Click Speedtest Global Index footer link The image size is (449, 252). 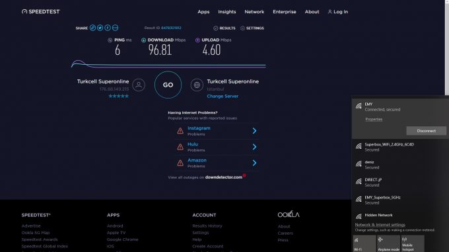tap(45, 246)
